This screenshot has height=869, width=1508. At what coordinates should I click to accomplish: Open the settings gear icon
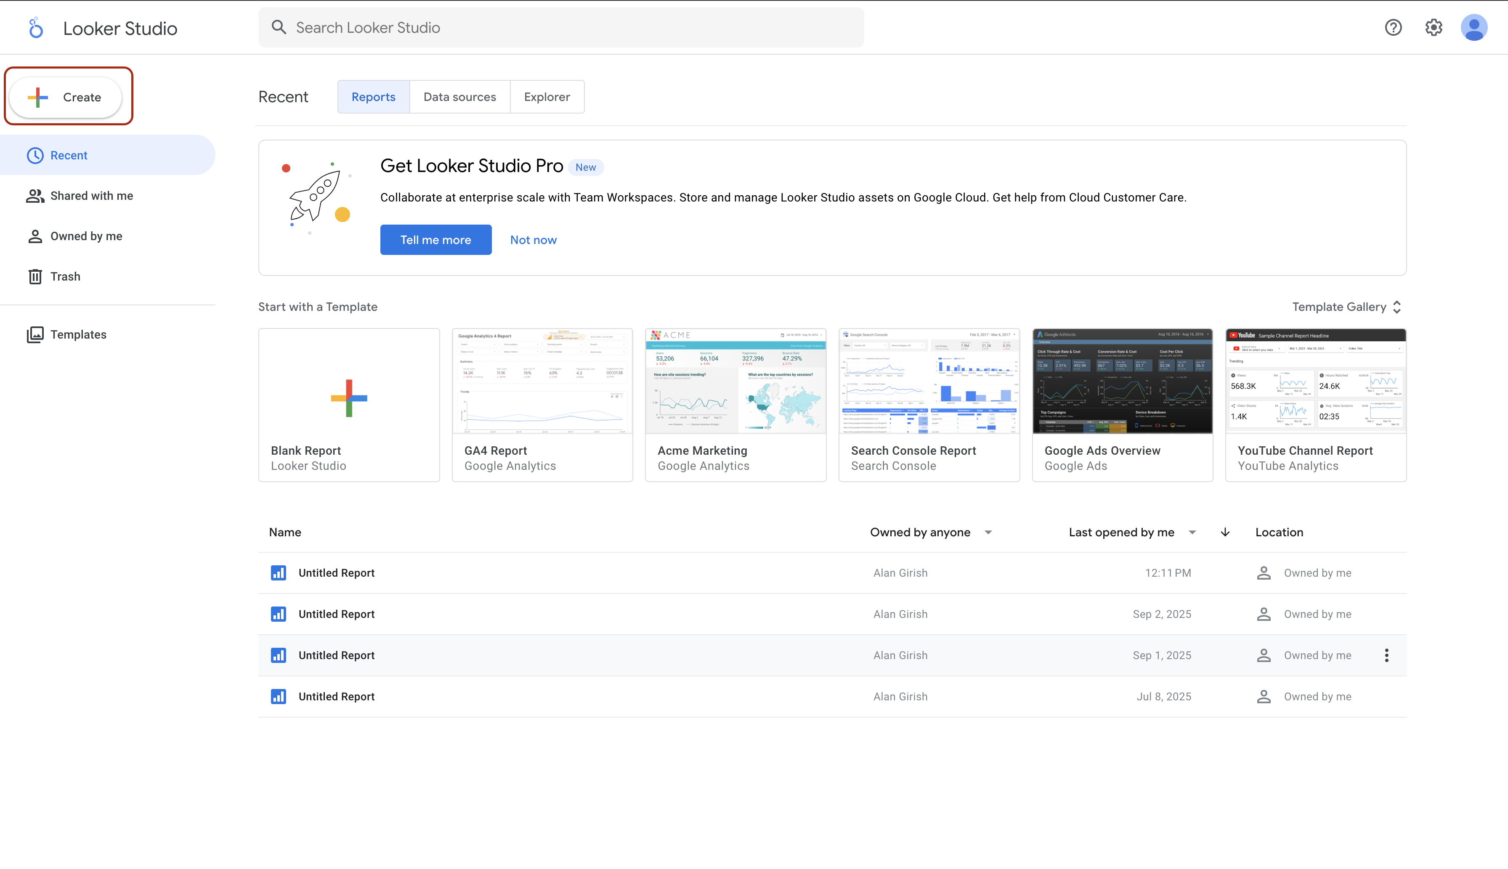(1434, 27)
